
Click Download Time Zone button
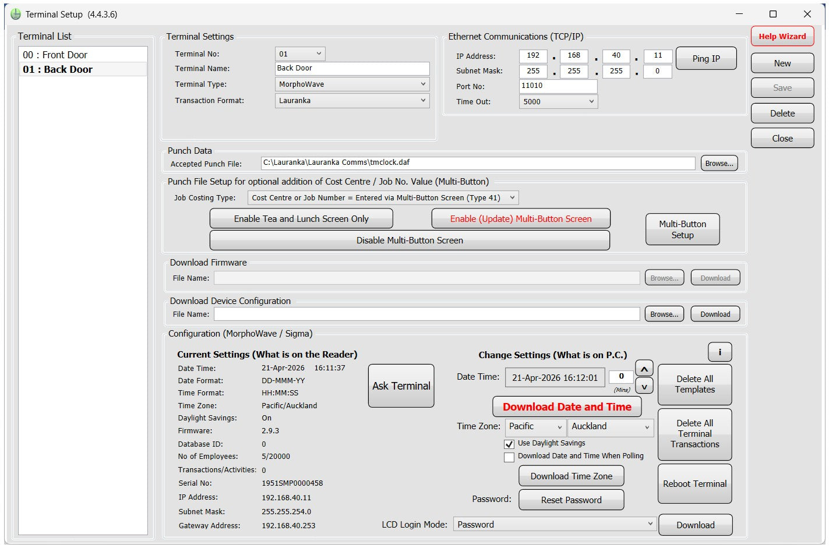[x=572, y=476]
